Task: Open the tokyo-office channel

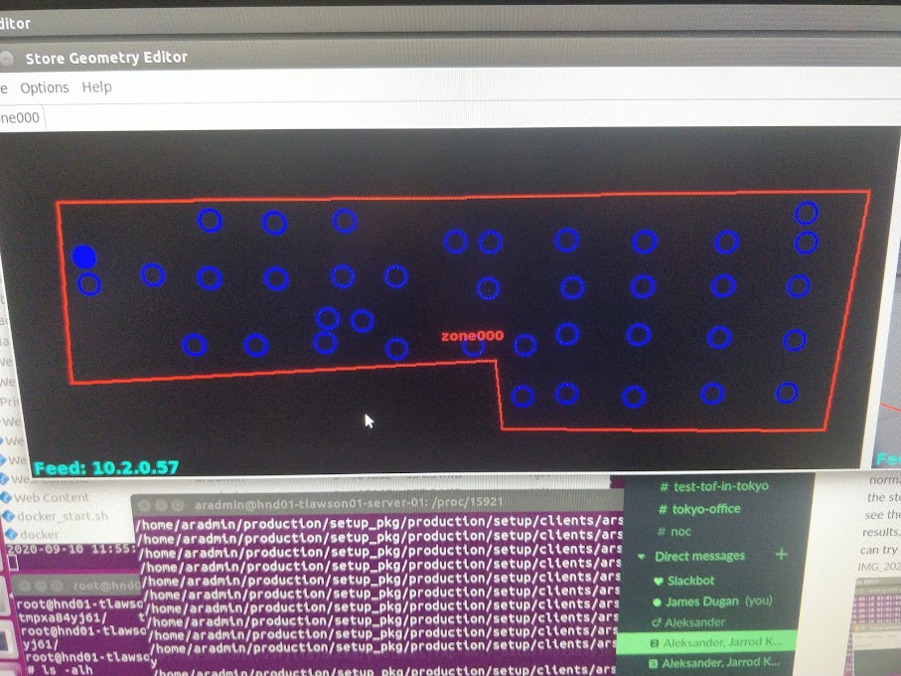Action: (x=707, y=508)
